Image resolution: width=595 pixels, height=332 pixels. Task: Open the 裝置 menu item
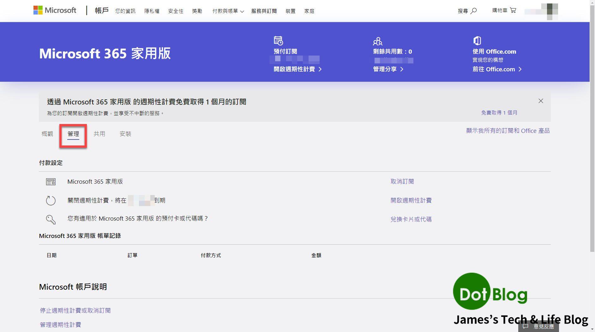[x=290, y=11]
